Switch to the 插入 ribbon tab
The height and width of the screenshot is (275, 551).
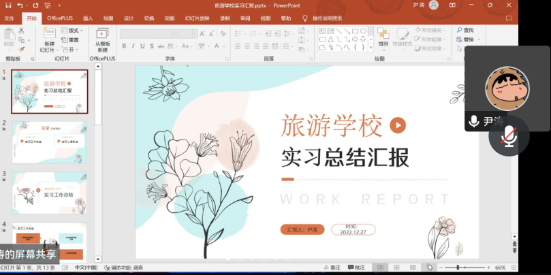pyautogui.click(x=88, y=18)
